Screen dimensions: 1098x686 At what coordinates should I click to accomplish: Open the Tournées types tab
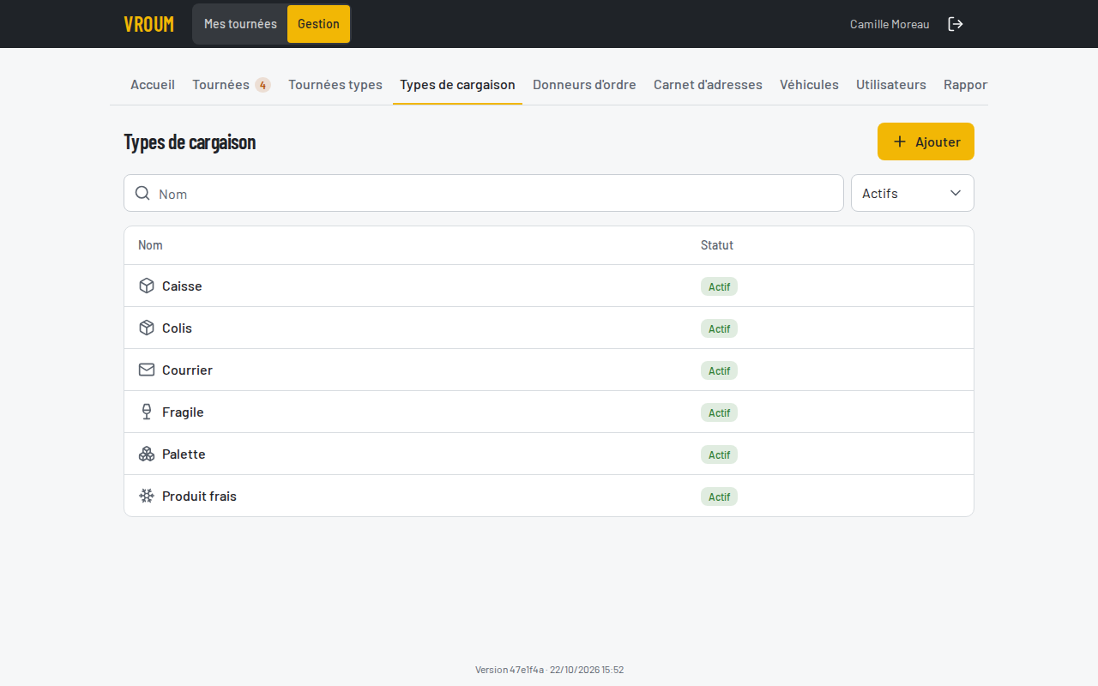pos(335,85)
